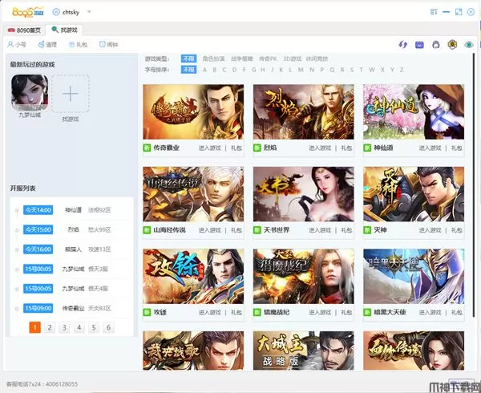Click the chtsky user avatar icon

pos(56,12)
